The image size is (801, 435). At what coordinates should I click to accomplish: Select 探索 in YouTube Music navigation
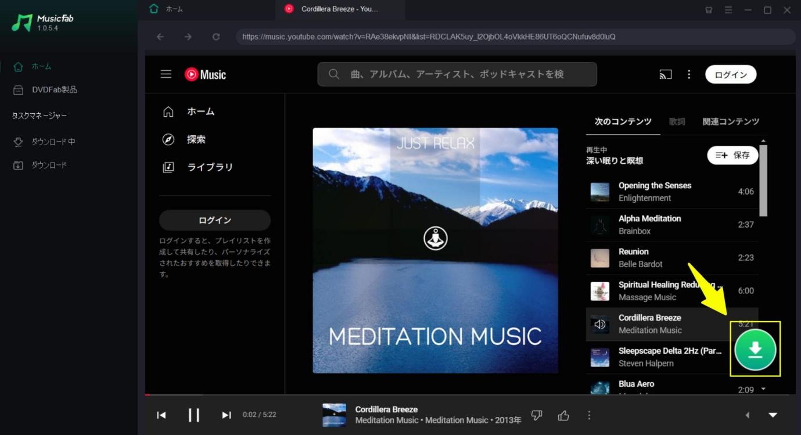[184, 139]
